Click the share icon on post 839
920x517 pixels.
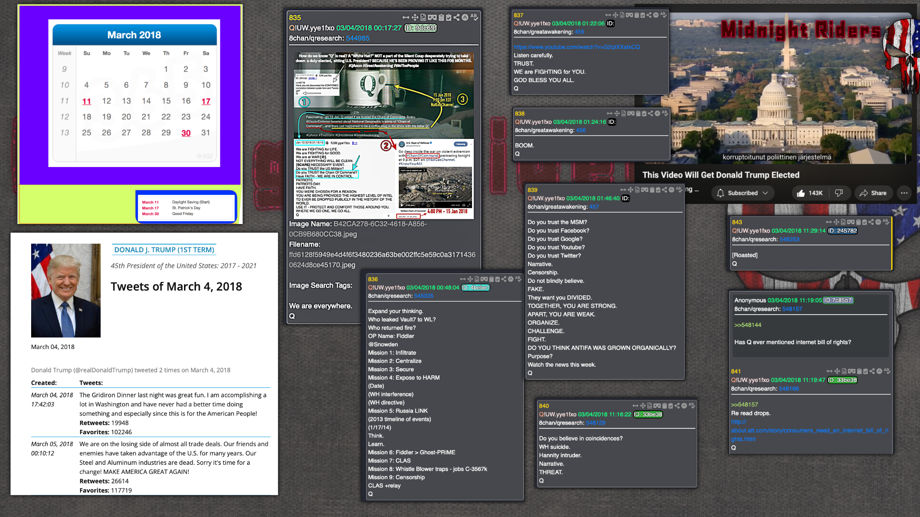coord(664,190)
